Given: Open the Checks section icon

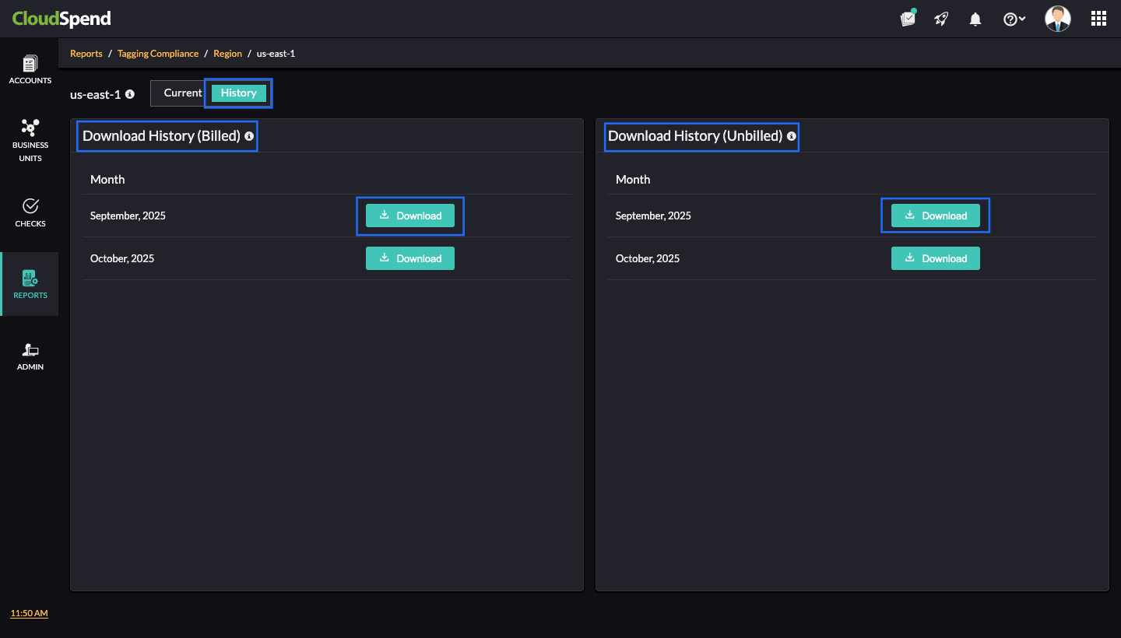Looking at the screenshot, I should tap(30, 212).
